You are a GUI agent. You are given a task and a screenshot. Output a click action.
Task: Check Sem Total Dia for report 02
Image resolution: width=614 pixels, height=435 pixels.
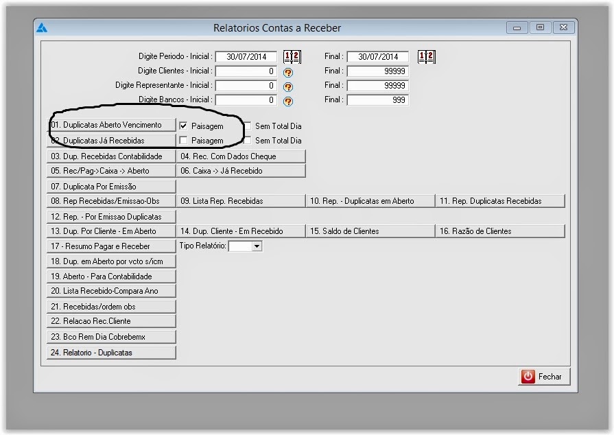click(x=248, y=140)
